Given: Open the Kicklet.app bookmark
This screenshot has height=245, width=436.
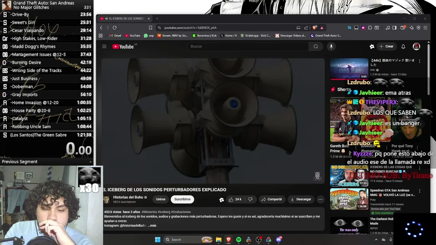Looking at the screenshot, I should pos(255,35).
